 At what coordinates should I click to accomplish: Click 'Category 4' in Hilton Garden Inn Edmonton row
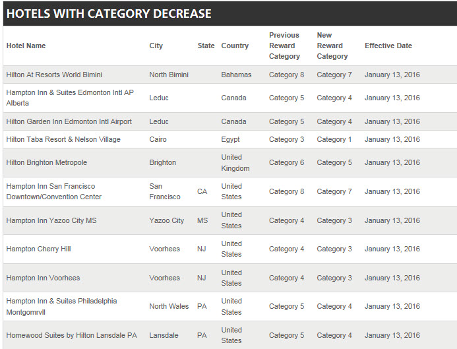334,121
